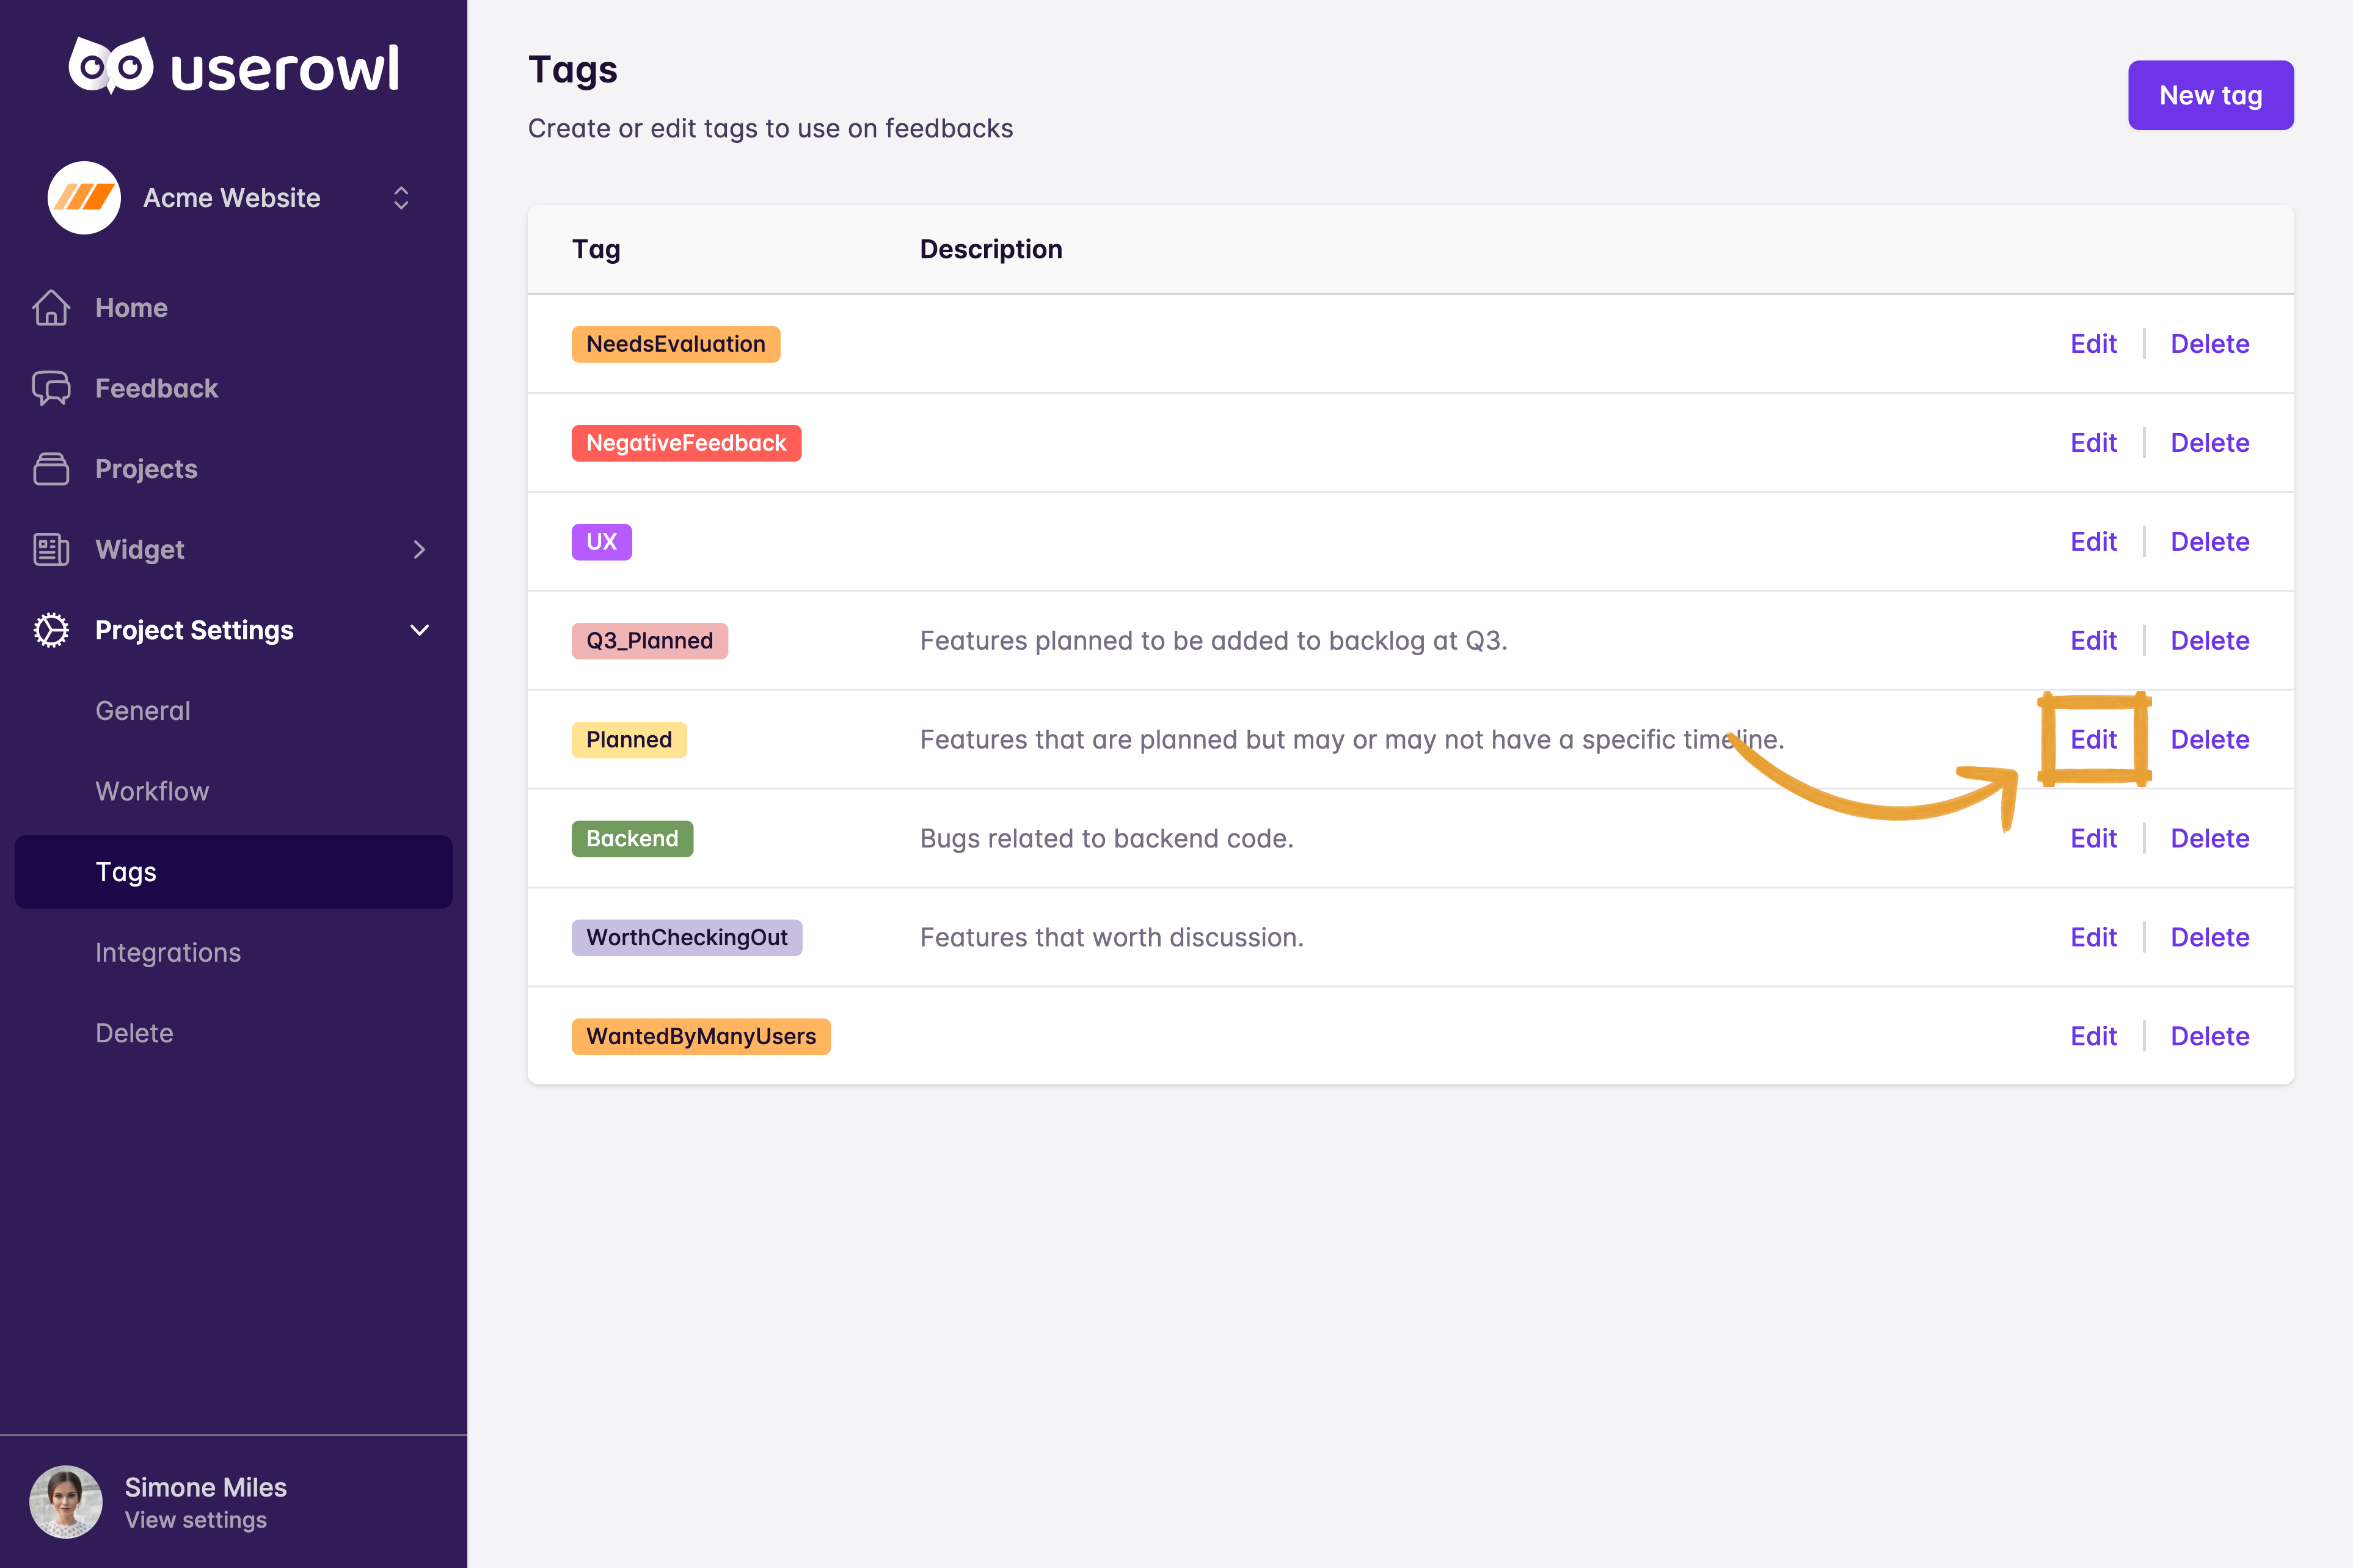Click the Acme Website project avatar
Image resolution: width=2353 pixels, height=1568 pixels.
pos(84,197)
